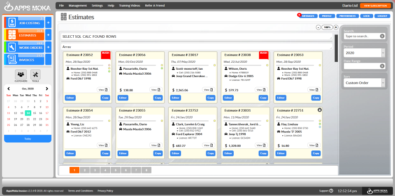The width and height of the screenshot is (395, 196).
Task: Add new Work Order with plus button
Action: pyautogui.click(x=49, y=47)
